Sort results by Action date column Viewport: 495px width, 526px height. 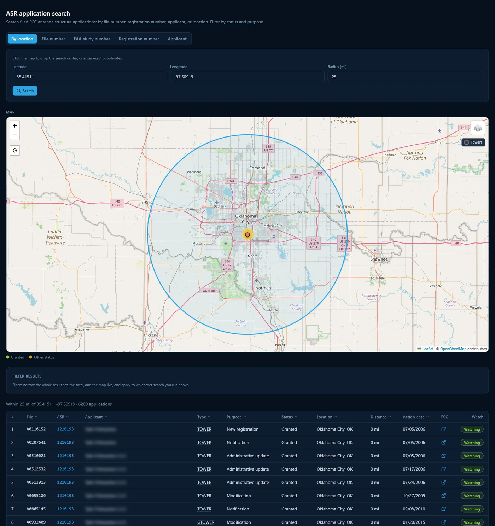416,417
